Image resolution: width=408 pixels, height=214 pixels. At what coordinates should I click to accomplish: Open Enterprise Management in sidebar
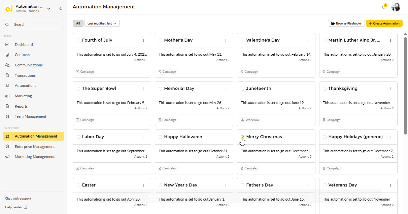tap(34, 147)
